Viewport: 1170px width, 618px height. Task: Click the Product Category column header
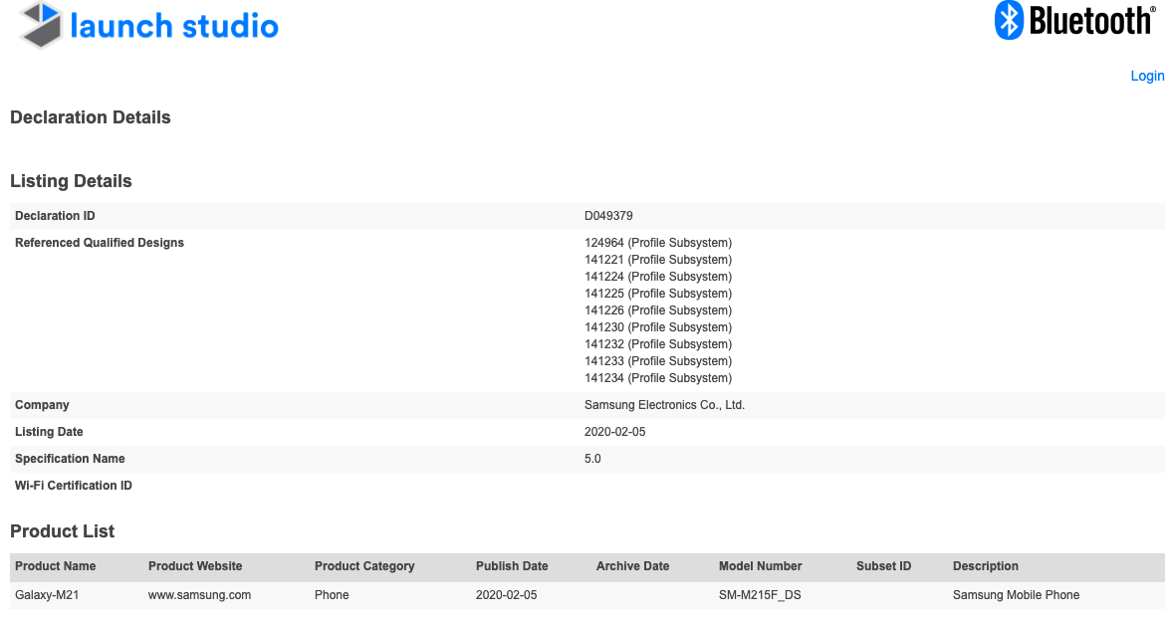pos(364,566)
